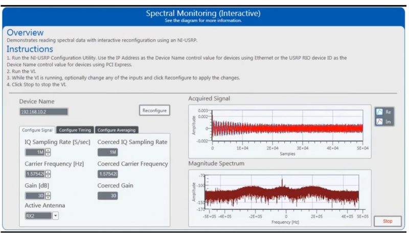Adjust the IQ Sampling Rate stepper arrows
409x233 pixels.
point(48,152)
